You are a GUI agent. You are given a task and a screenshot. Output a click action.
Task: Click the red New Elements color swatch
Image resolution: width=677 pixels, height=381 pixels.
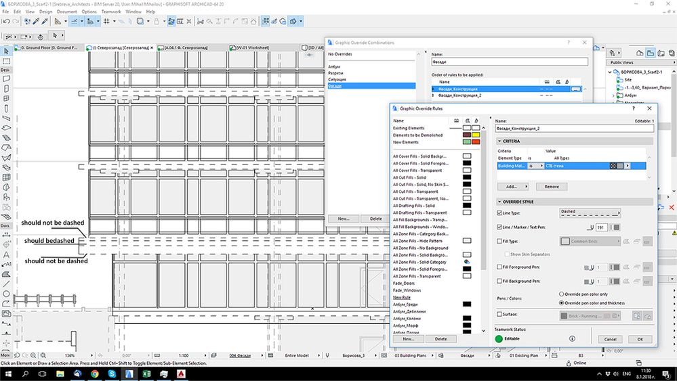point(476,142)
